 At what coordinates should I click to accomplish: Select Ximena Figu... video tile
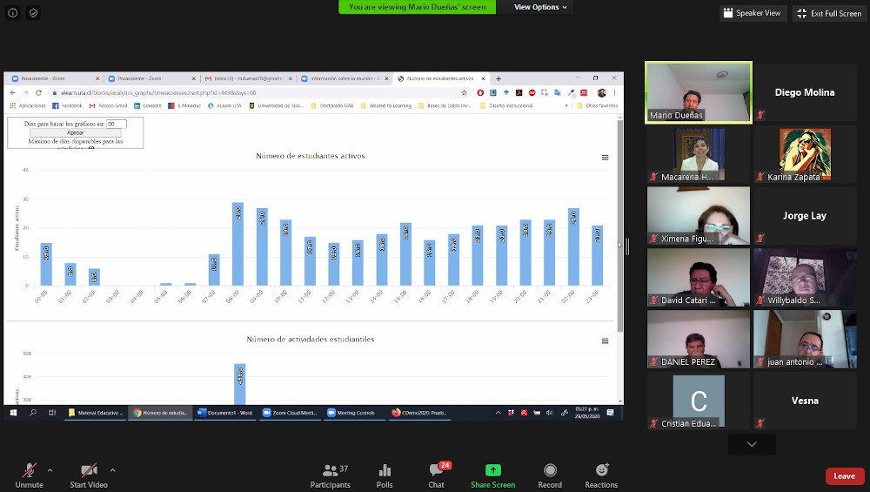coord(698,216)
